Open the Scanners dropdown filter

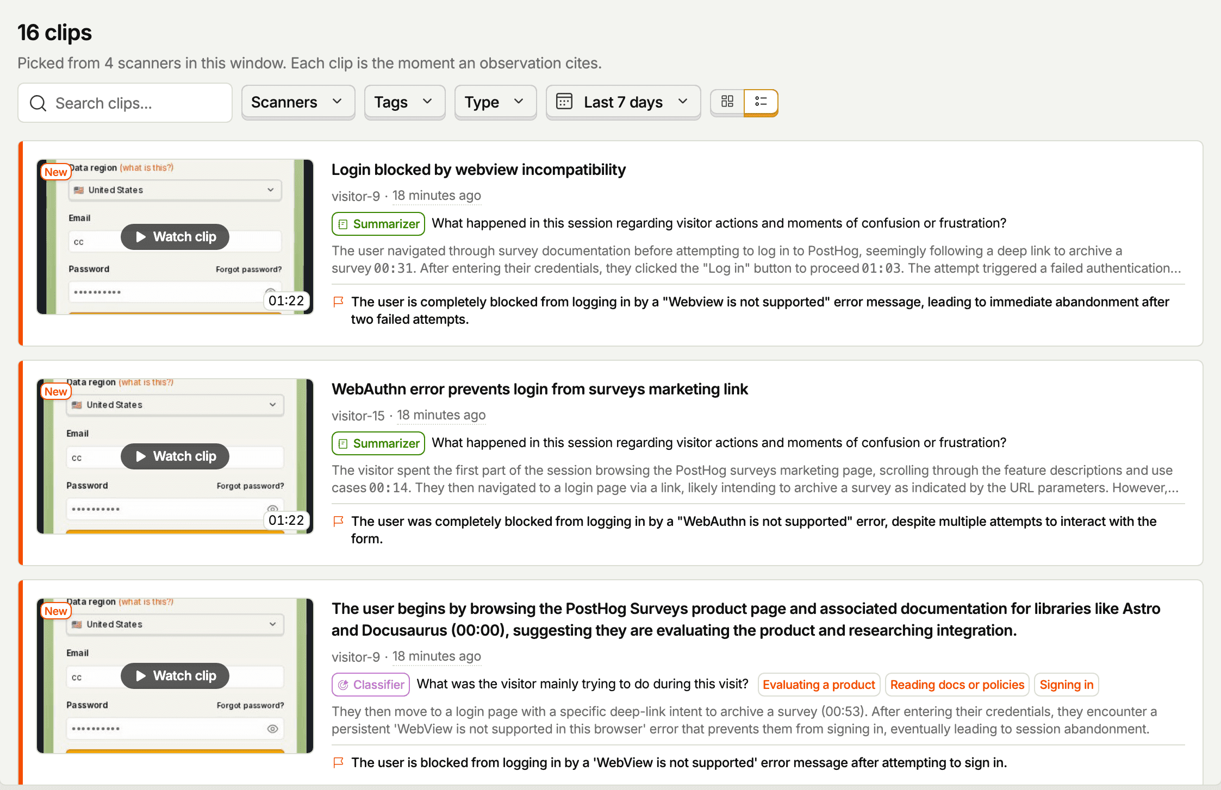pos(298,102)
